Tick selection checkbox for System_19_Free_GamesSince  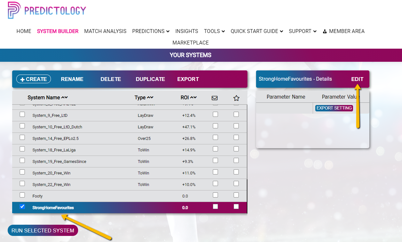click(22, 160)
